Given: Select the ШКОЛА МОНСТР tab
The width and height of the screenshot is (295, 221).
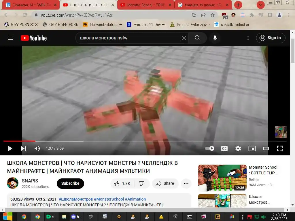Looking at the screenshot, I should (88, 5).
